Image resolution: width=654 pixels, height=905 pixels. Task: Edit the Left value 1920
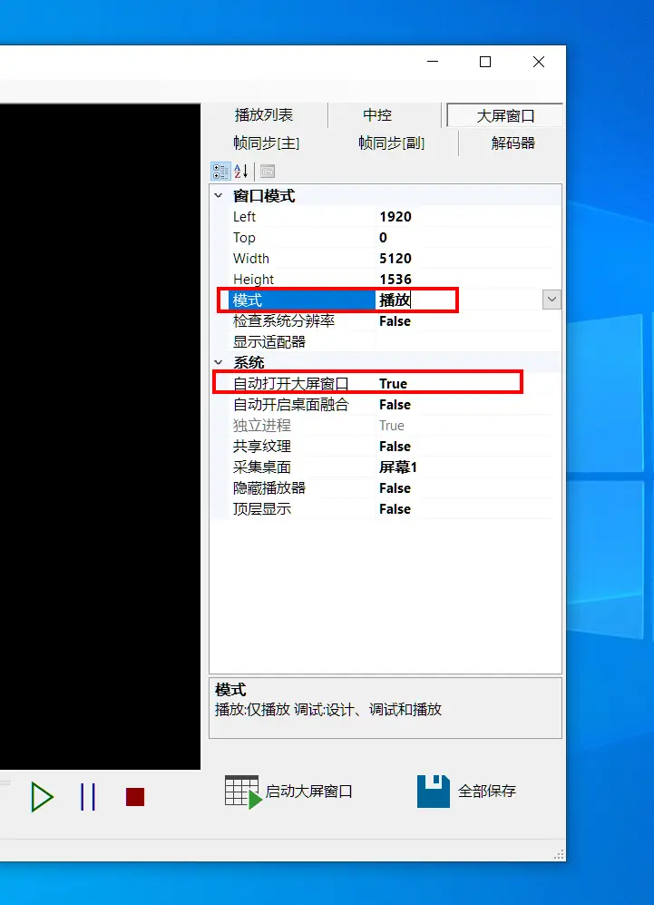pyautogui.click(x=395, y=217)
